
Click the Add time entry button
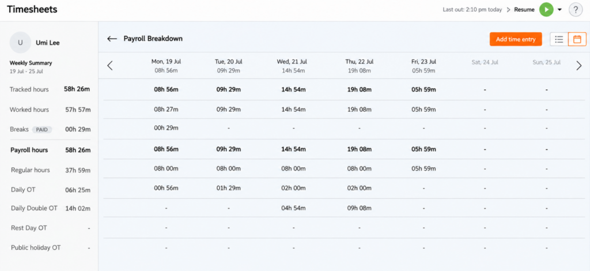point(516,39)
